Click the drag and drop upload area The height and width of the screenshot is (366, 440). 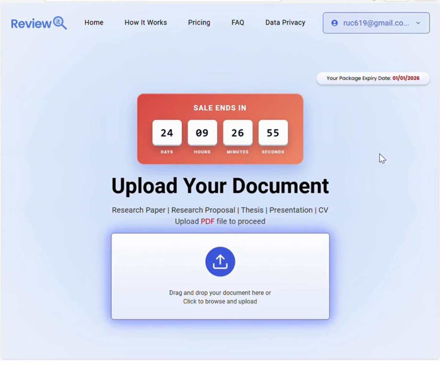click(220, 276)
